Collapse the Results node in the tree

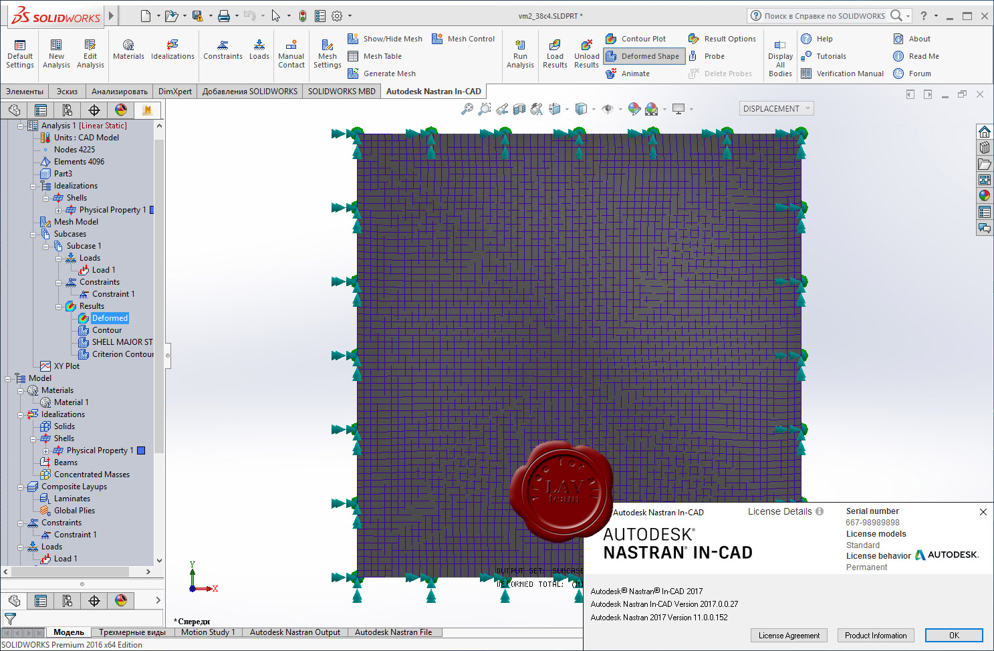coord(58,306)
